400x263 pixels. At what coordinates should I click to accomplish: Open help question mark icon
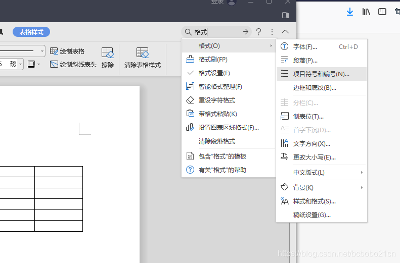(x=258, y=32)
